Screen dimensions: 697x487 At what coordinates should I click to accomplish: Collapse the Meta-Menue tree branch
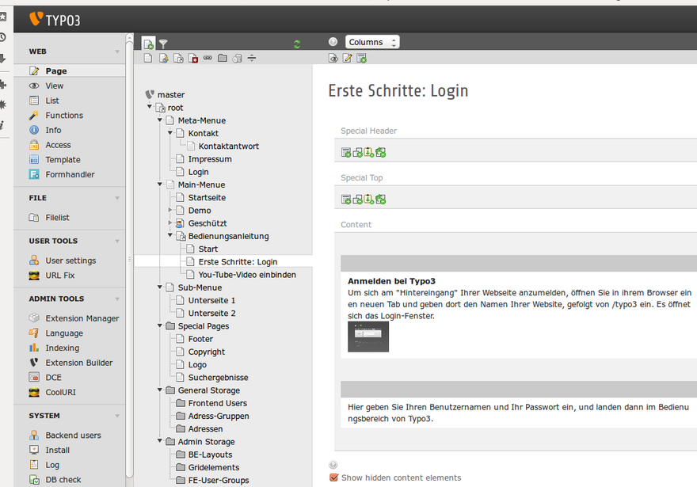(x=160, y=120)
